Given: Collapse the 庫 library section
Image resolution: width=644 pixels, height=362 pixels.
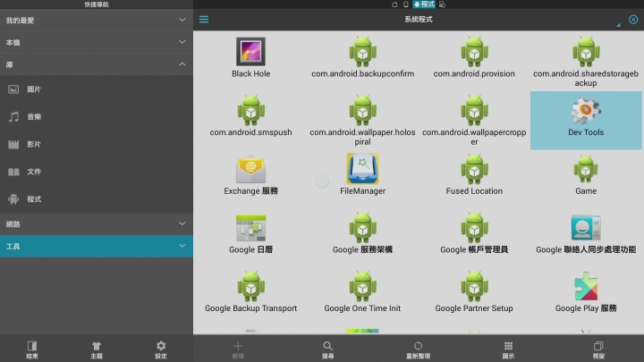Looking at the screenshot, I should click(x=97, y=64).
